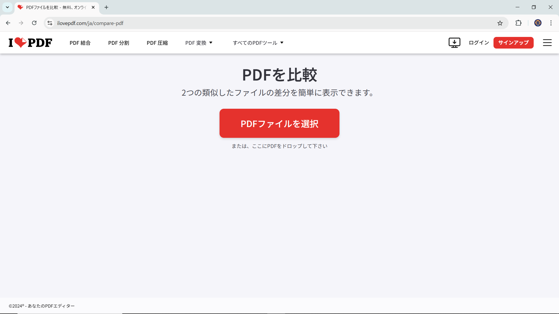
Task: Reload the page
Action: pos(34,23)
